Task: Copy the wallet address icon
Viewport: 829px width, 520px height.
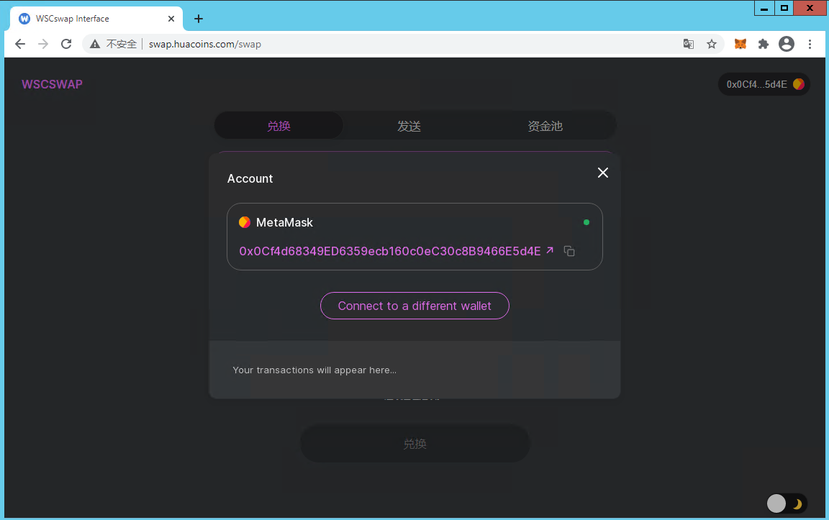Action: click(x=569, y=251)
